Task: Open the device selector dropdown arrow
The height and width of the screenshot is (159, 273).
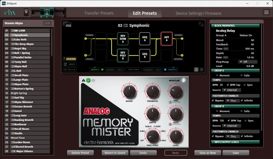Action: click(26, 12)
